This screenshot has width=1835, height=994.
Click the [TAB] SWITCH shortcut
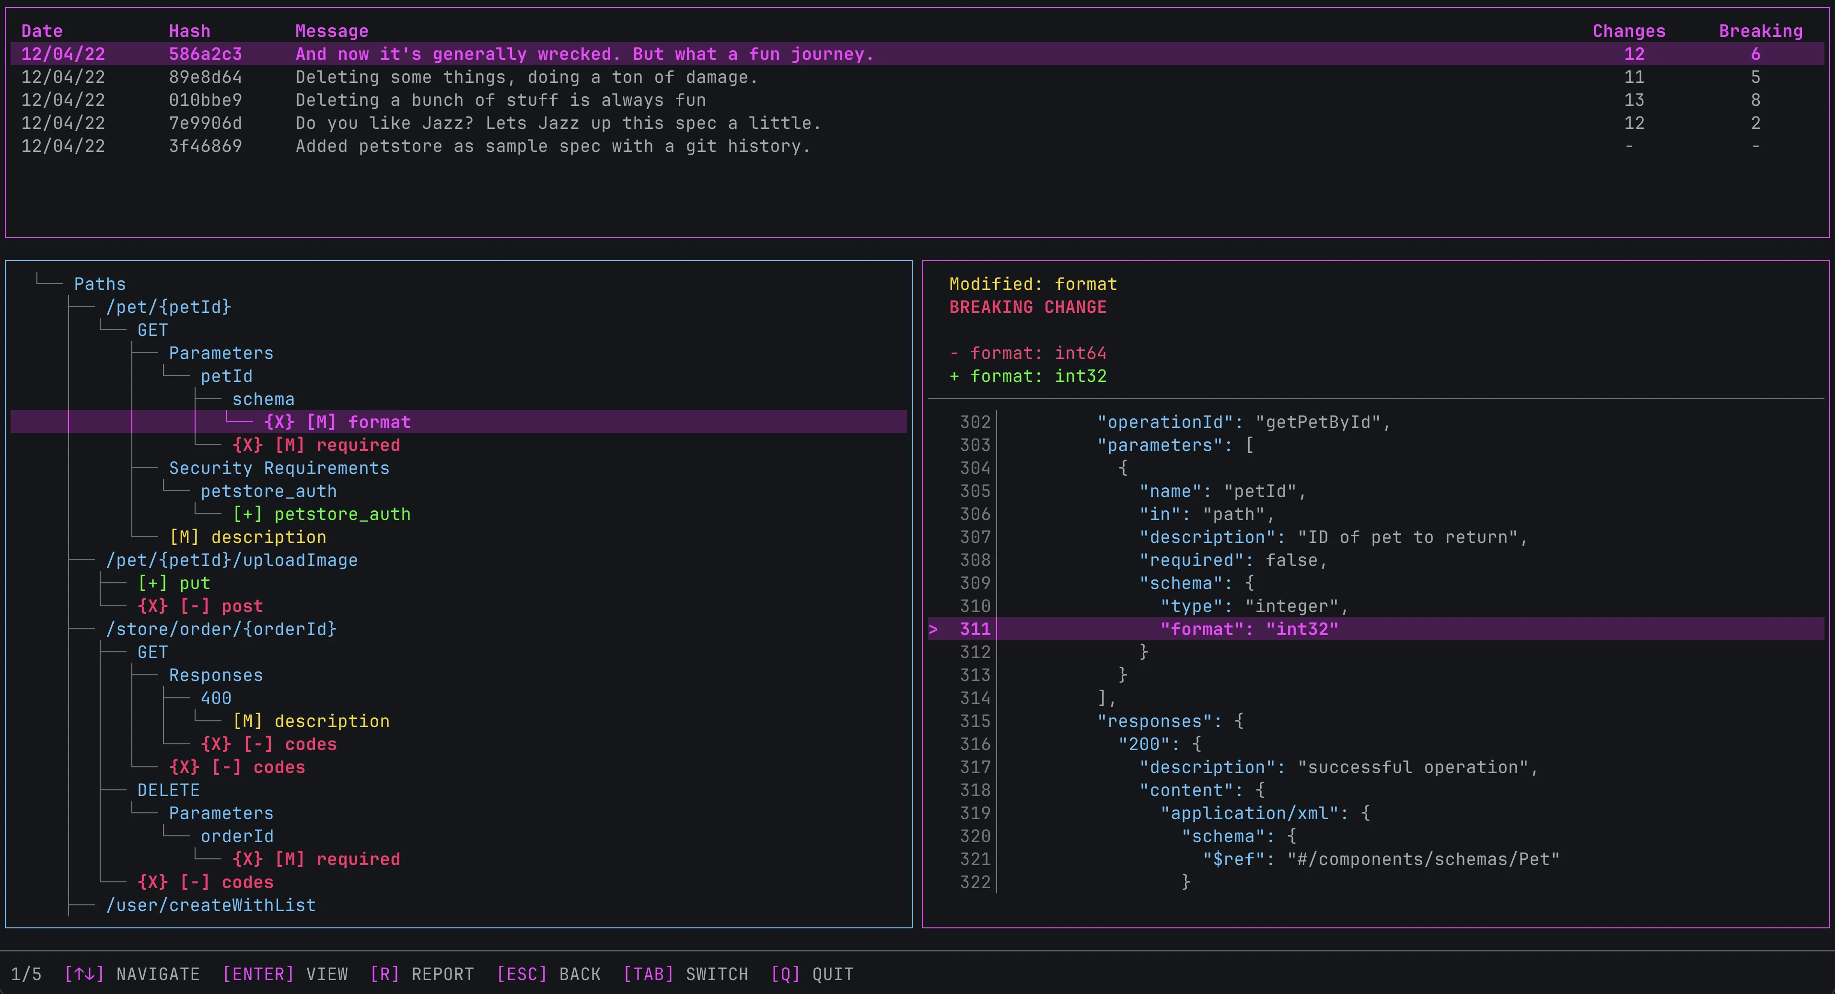(x=685, y=973)
